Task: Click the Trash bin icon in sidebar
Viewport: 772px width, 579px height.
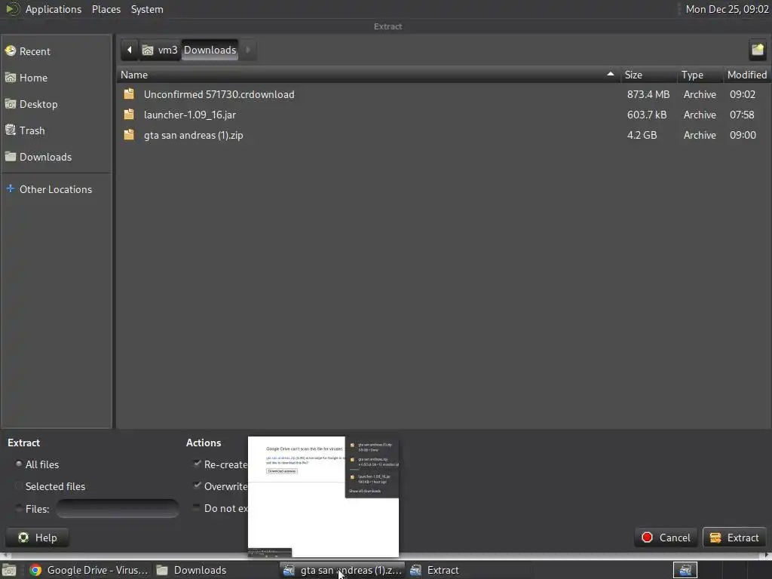Action: click(11, 130)
